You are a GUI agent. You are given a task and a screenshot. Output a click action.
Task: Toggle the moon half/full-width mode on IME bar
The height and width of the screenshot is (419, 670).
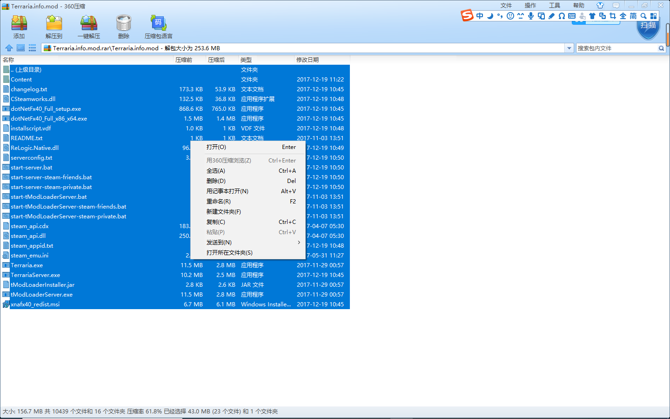point(490,16)
